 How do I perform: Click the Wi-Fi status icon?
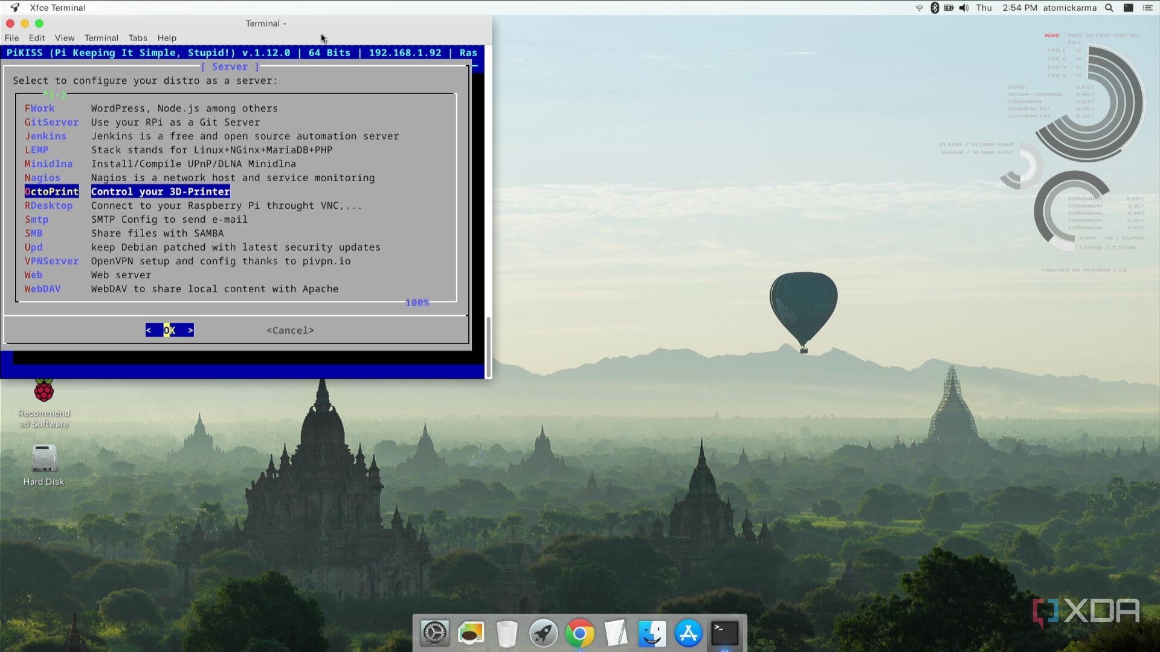coord(919,8)
